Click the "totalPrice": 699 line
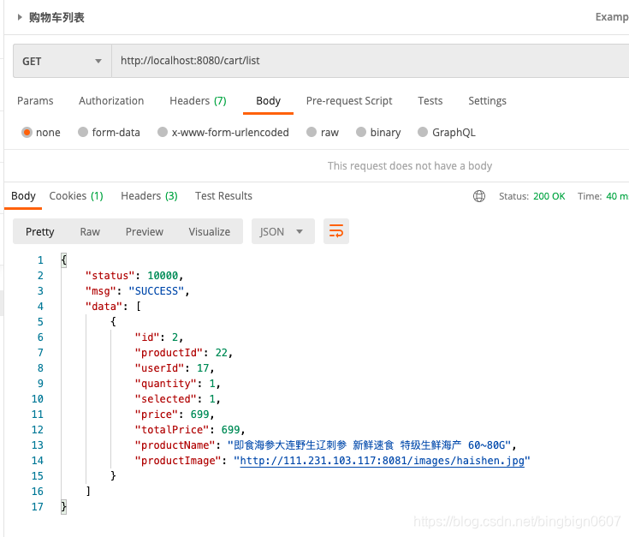 point(189,430)
